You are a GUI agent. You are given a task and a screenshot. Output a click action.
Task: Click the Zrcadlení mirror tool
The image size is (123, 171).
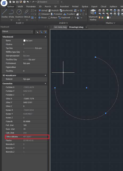point(69,14)
